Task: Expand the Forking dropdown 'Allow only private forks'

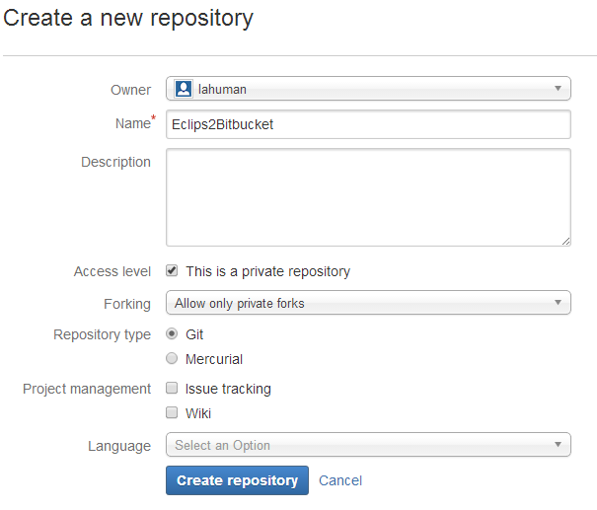Action: click(x=368, y=303)
